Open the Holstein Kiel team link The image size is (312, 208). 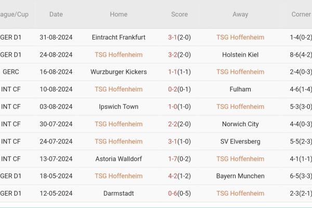(240, 55)
